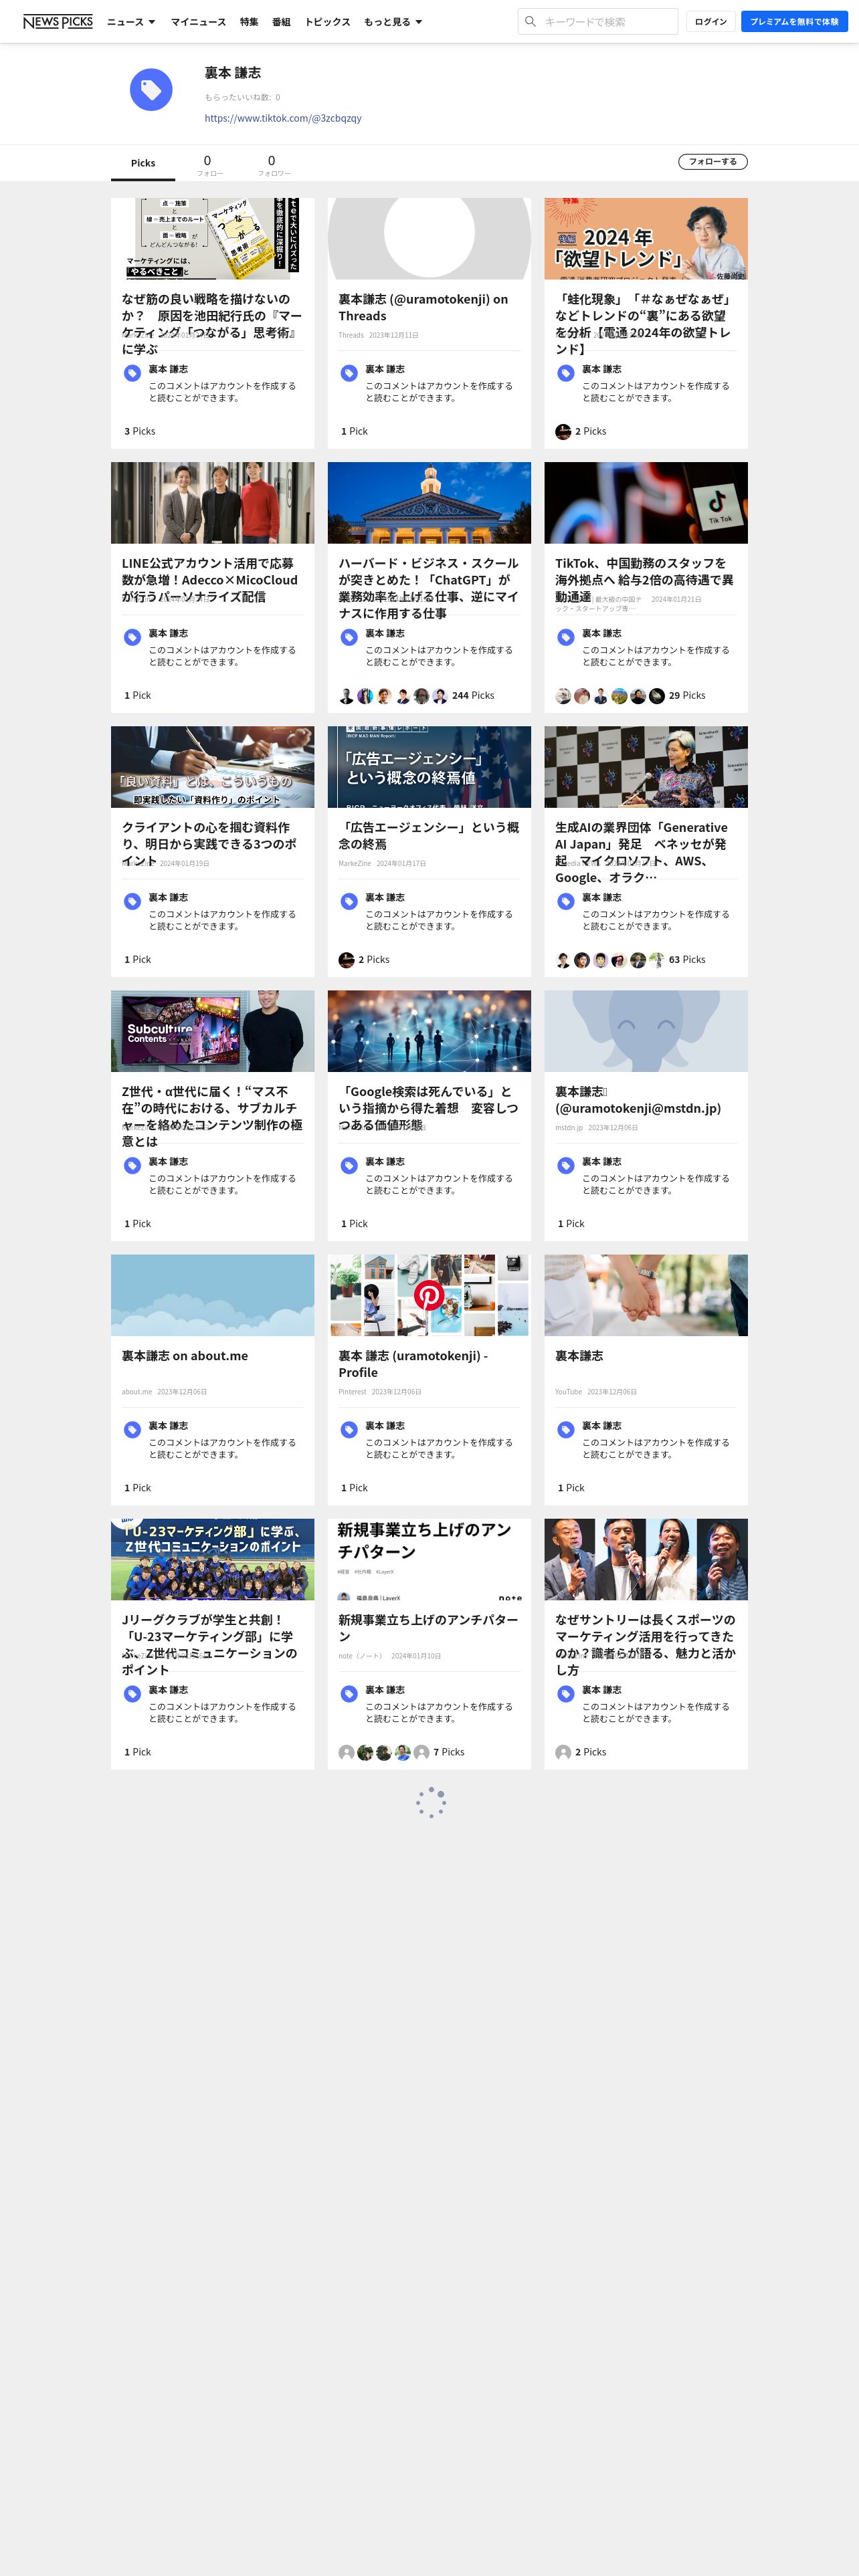Image resolution: width=859 pixels, height=2576 pixels.
Task: Open '生成AIの業界団体' article title
Action: (641, 852)
